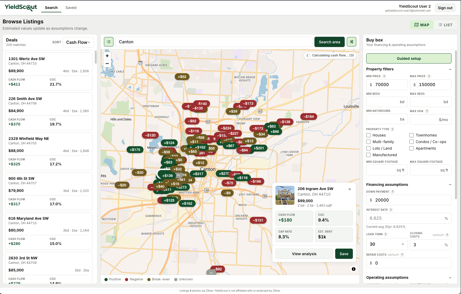Show help for Property Type

pos(392,129)
